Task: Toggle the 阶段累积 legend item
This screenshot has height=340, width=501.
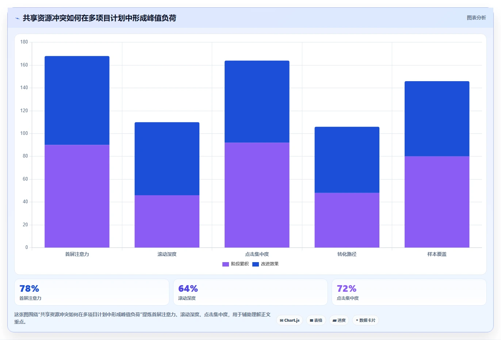Action: pyautogui.click(x=236, y=264)
